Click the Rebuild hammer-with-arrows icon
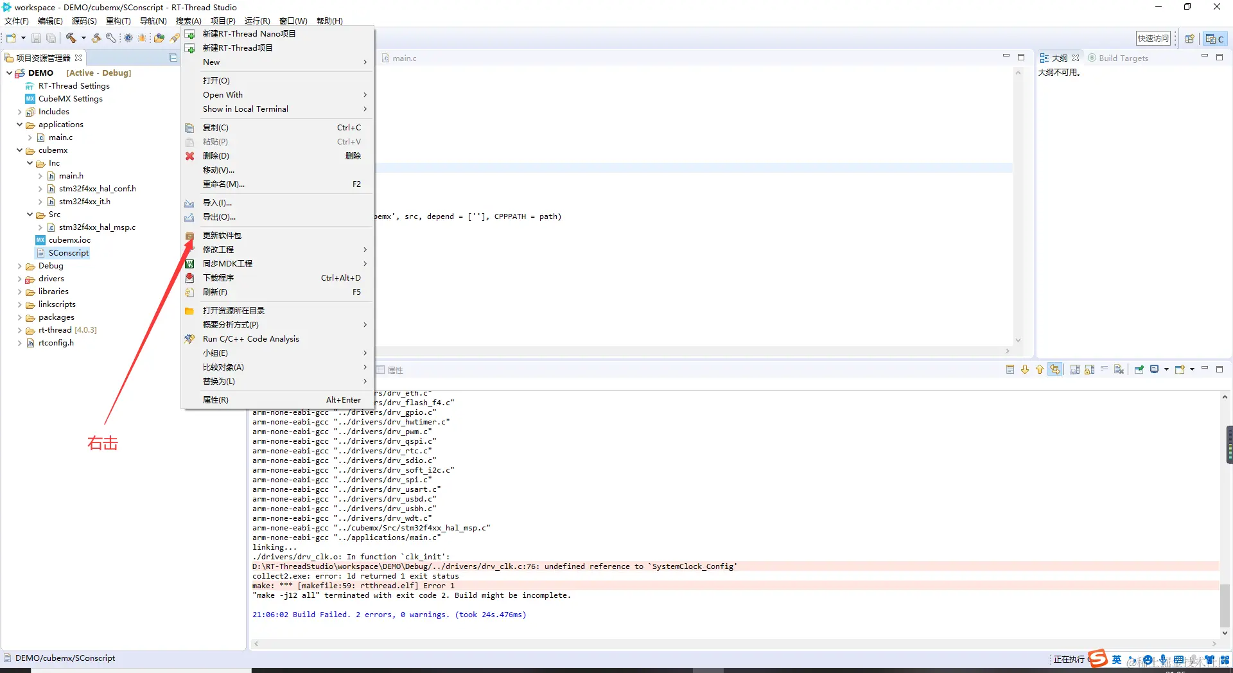 pos(97,38)
